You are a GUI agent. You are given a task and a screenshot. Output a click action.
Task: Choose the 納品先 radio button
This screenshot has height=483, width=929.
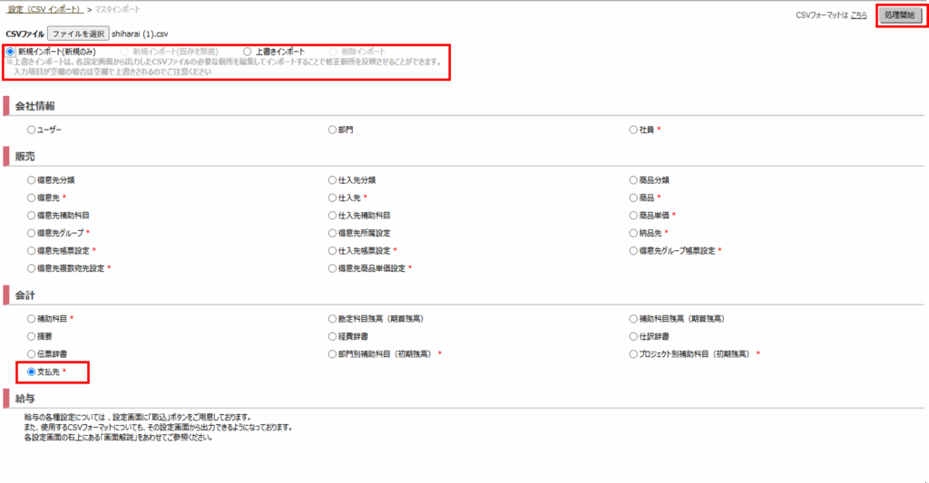[633, 233]
